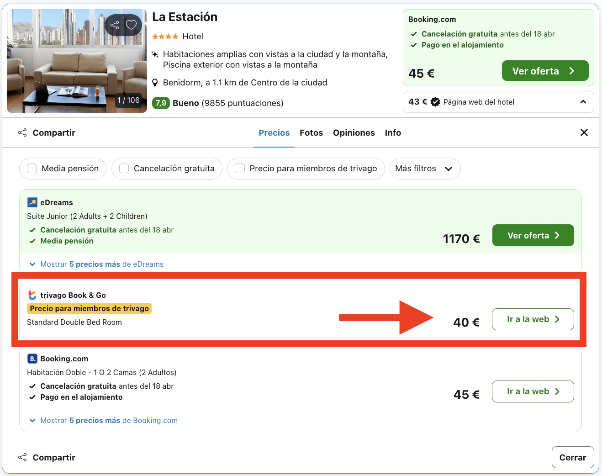The width and height of the screenshot is (602, 476).
Task: Open the Opiniones tab
Action: pyautogui.click(x=354, y=132)
